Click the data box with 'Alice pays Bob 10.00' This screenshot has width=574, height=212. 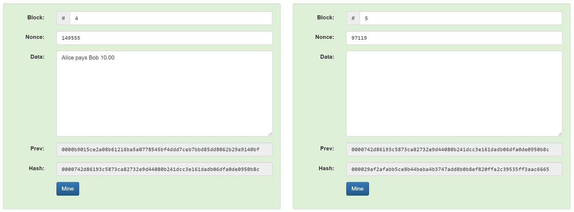click(x=164, y=93)
